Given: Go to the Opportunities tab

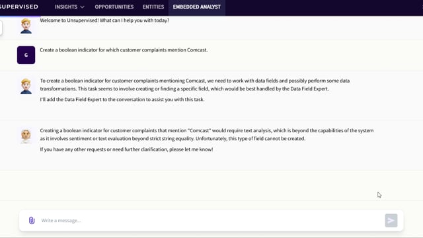Looking at the screenshot, I should pos(114,7).
